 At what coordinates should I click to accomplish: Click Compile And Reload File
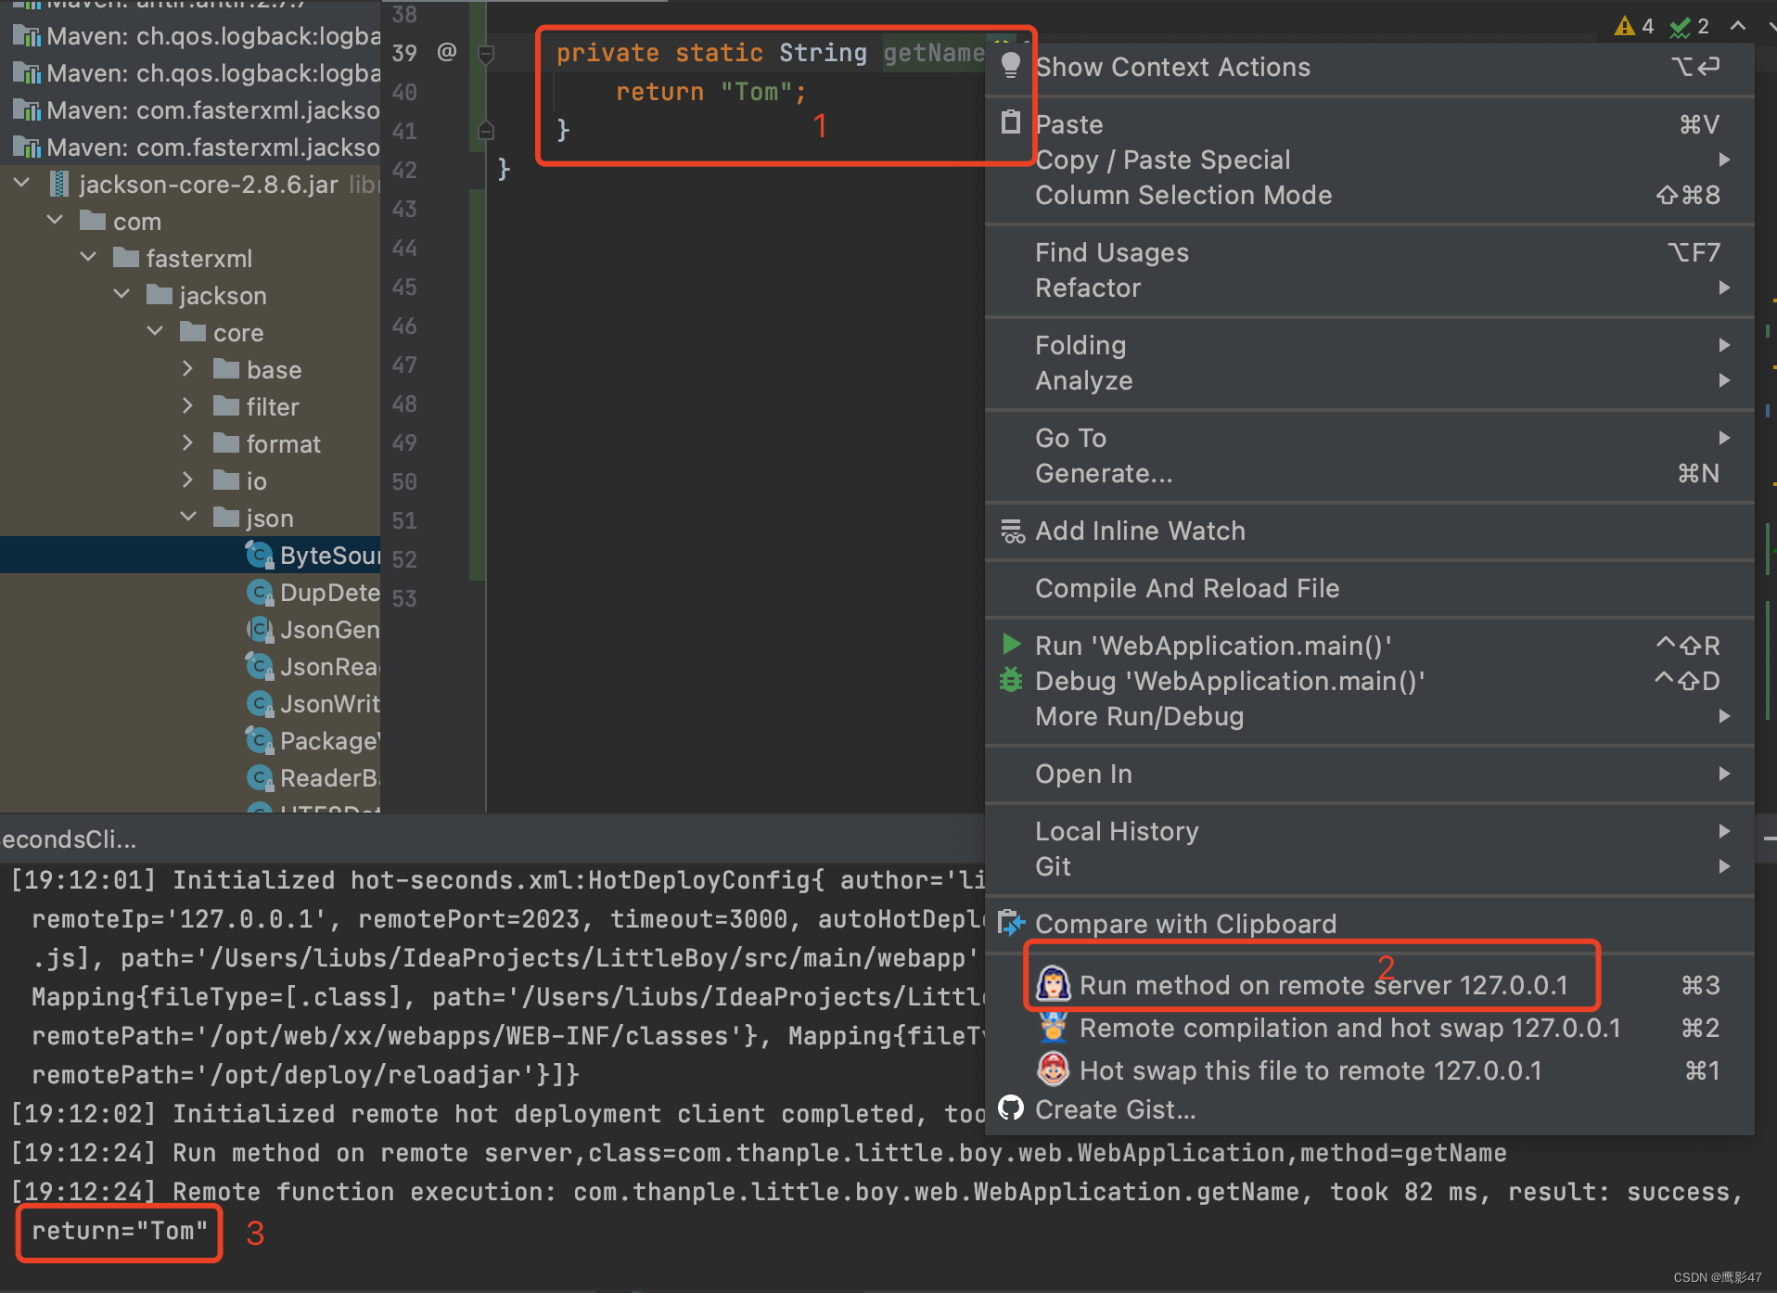[1187, 588]
